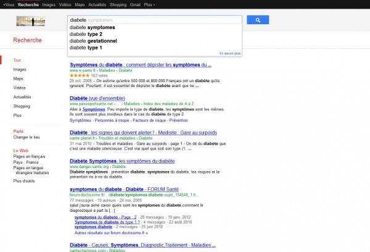
Task: Open Autres résultats sur forum.doctissimo.fr
Action: point(111,233)
